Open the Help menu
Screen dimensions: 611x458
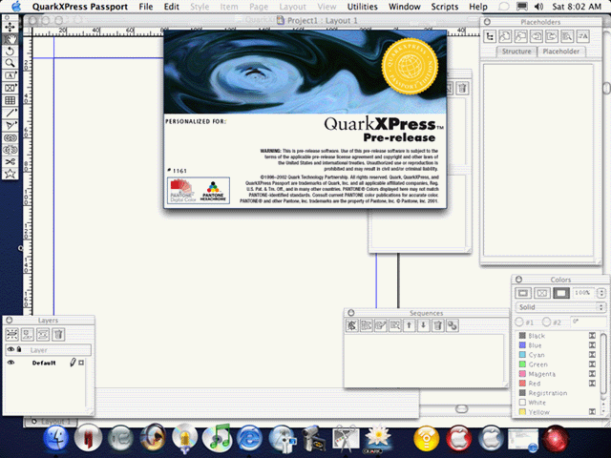(x=478, y=7)
